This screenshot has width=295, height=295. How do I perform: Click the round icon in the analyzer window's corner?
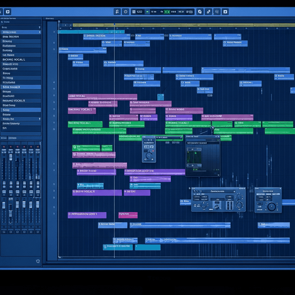tap(218, 175)
